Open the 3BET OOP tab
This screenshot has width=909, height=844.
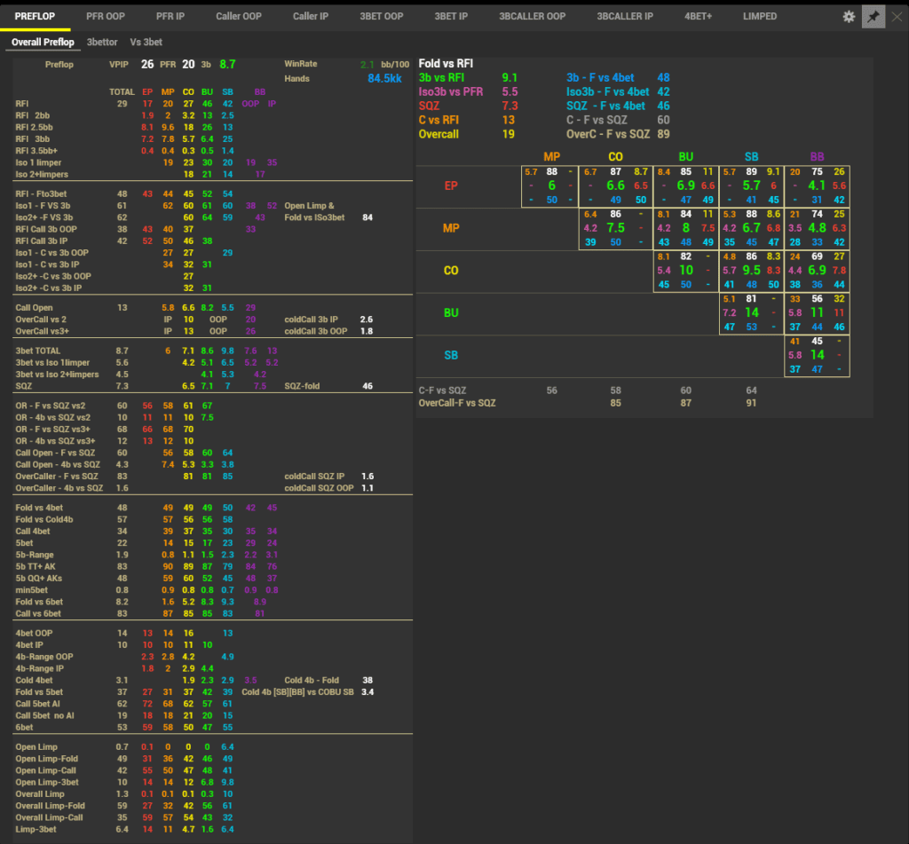pyautogui.click(x=382, y=17)
